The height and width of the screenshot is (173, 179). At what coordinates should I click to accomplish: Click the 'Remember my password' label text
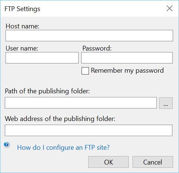[127, 71]
